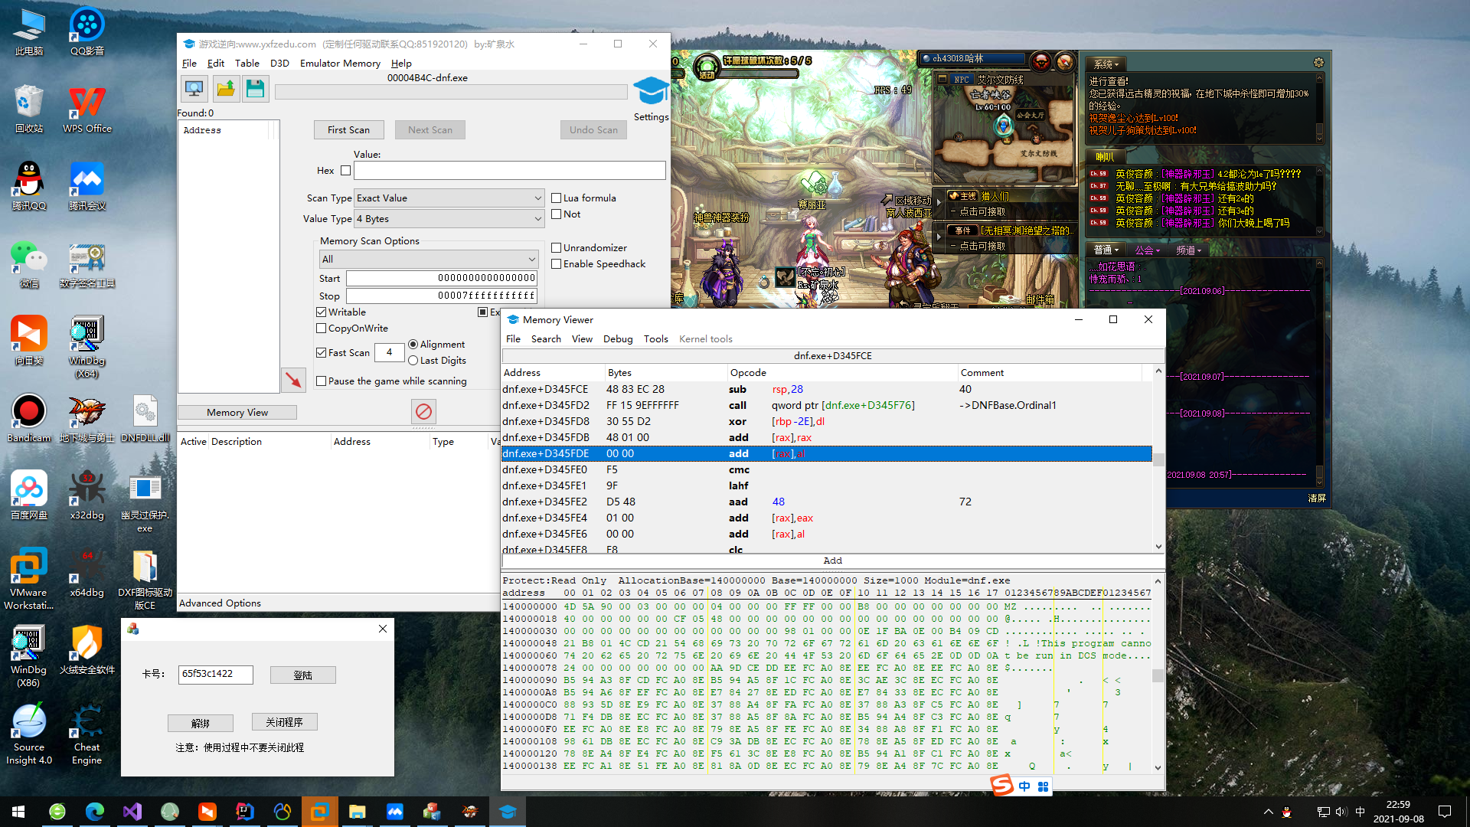Viewport: 1470px width, 827px height.
Task: Click the open process computer icon
Action: click(x=194, y=90)
